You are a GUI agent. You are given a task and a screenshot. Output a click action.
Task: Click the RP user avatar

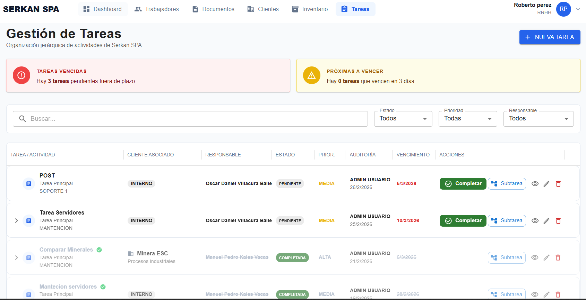click(x=563, y=9)
